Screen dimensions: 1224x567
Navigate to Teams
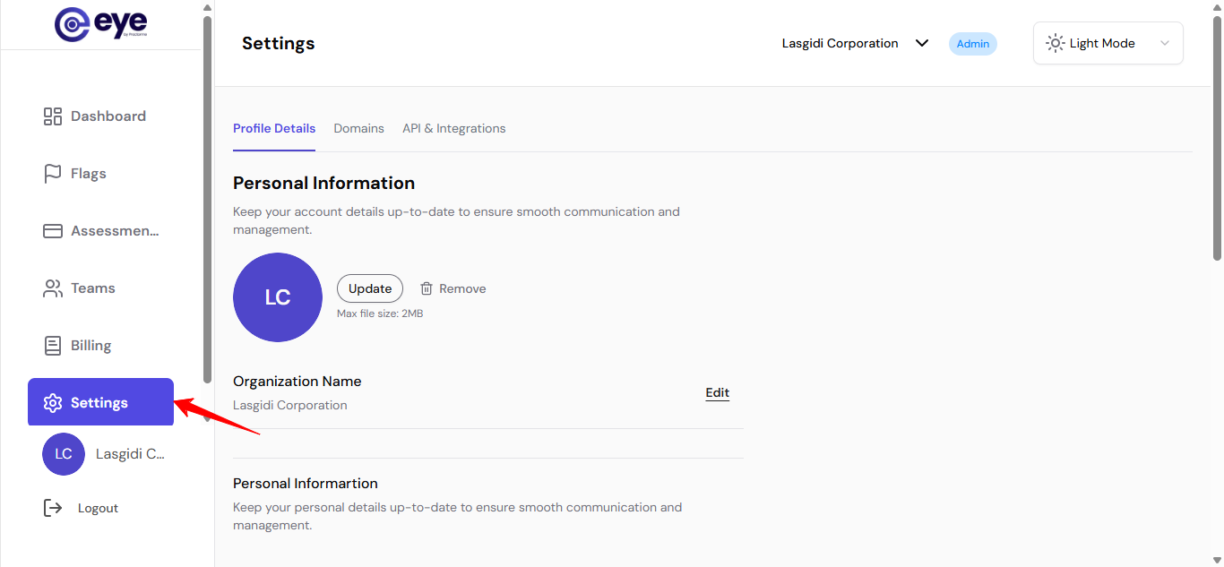[100, 288]
